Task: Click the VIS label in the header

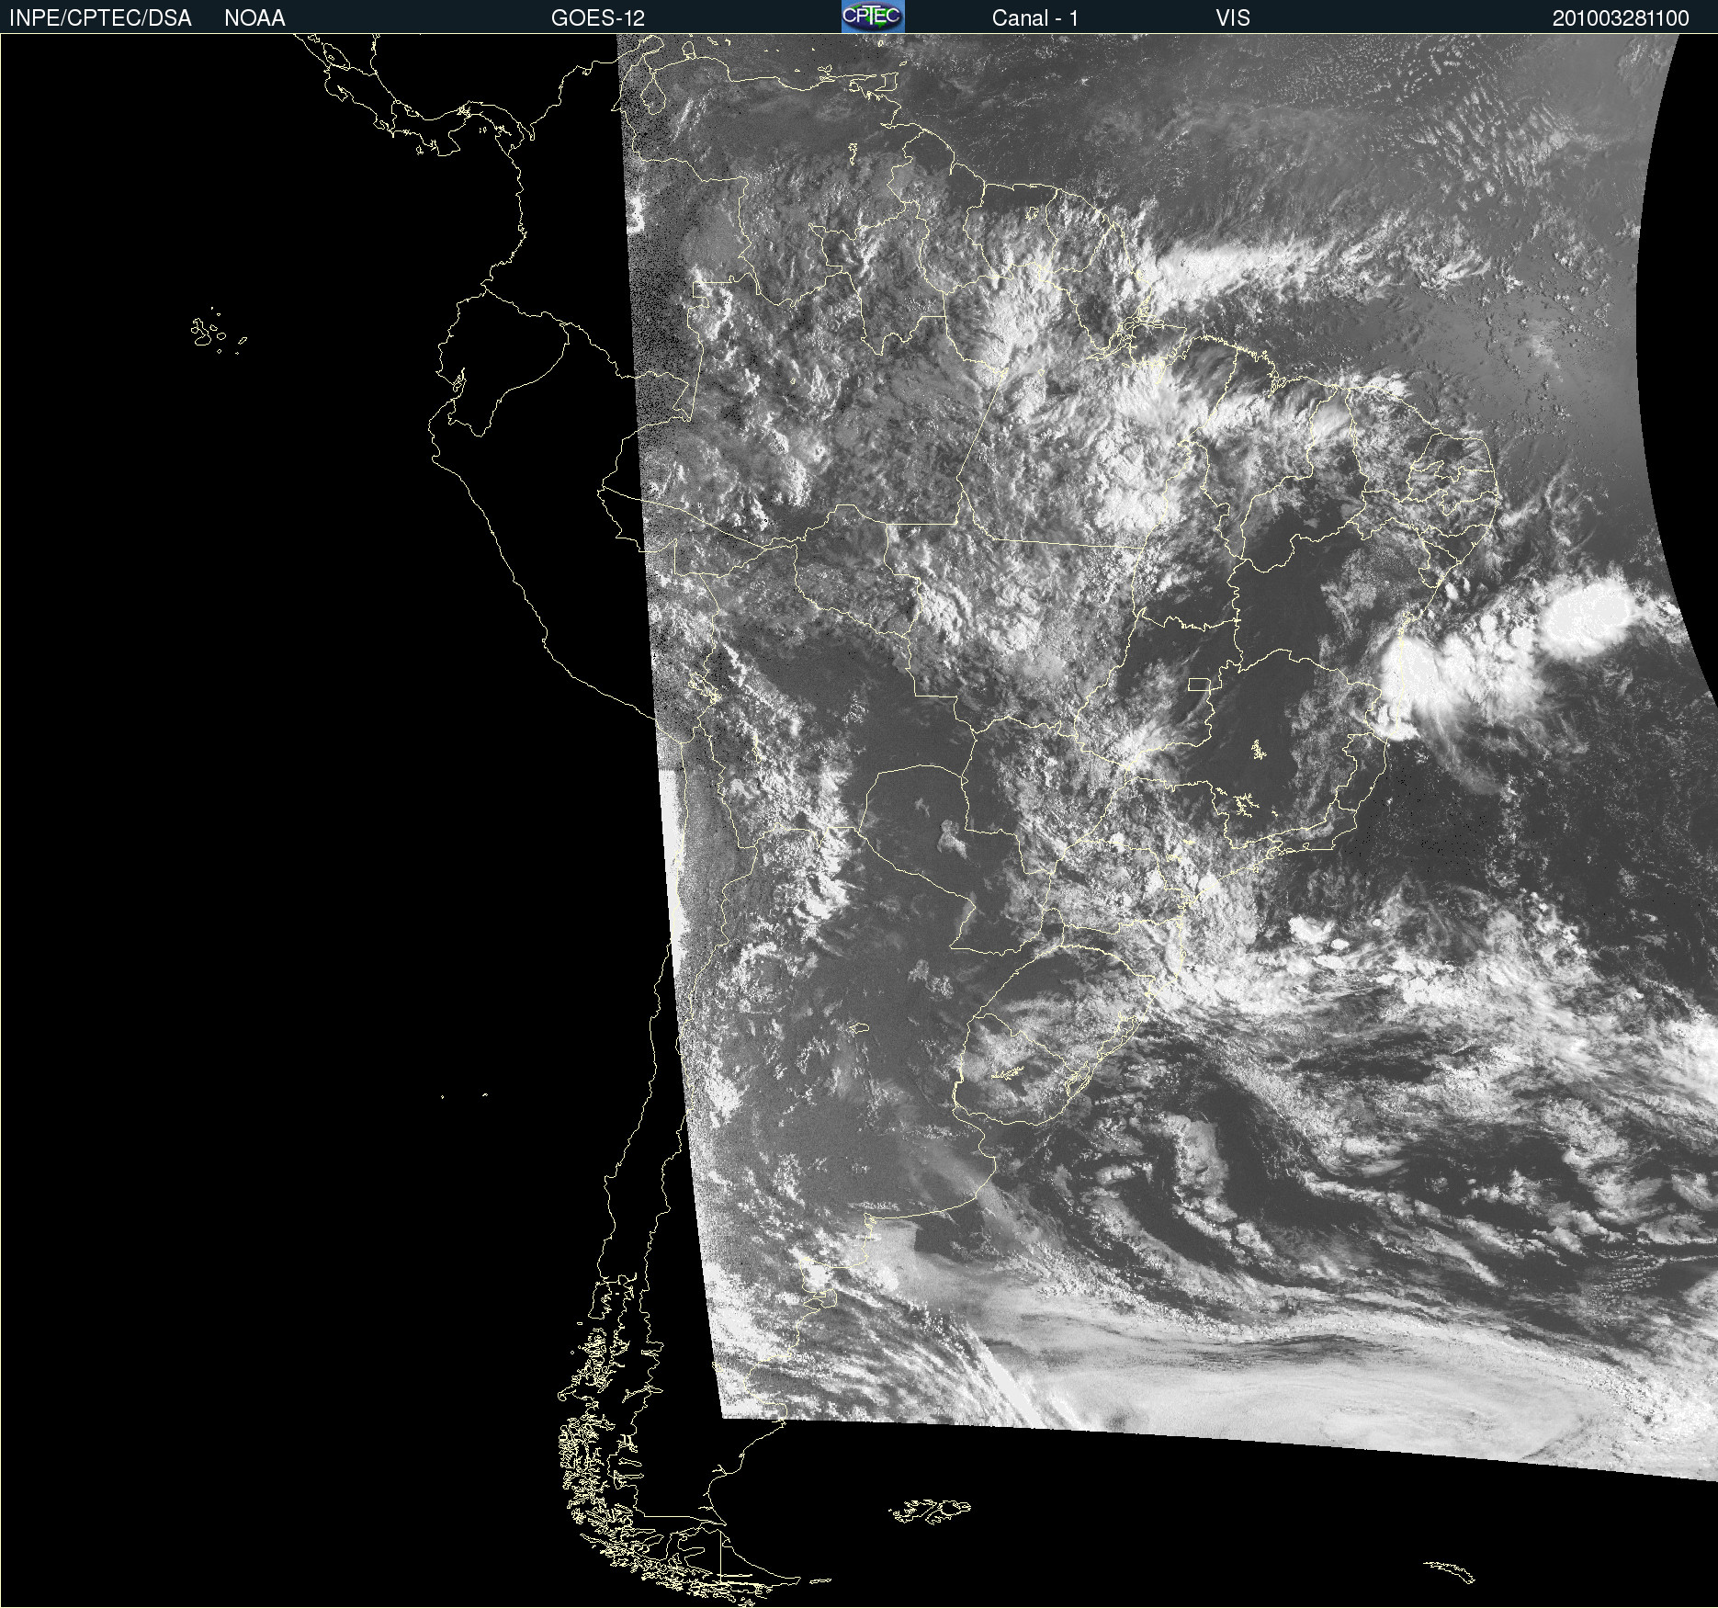Action: (1233, 18)
